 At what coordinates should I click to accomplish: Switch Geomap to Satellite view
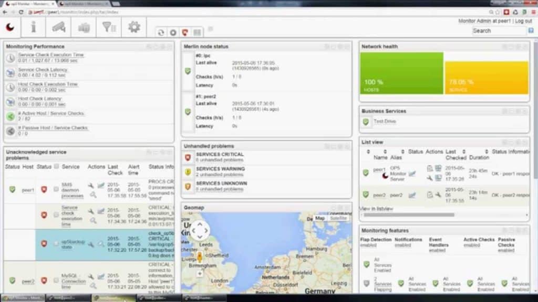click(x=338, y=218)
